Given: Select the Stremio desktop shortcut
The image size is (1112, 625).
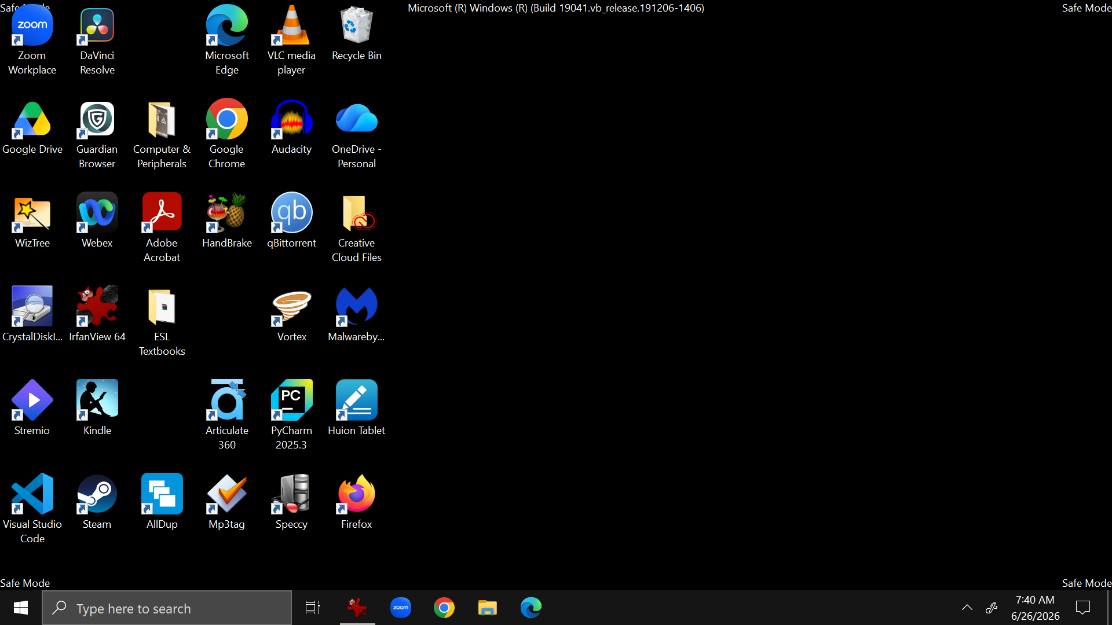Looking at the screenshot, I should 32,409.
